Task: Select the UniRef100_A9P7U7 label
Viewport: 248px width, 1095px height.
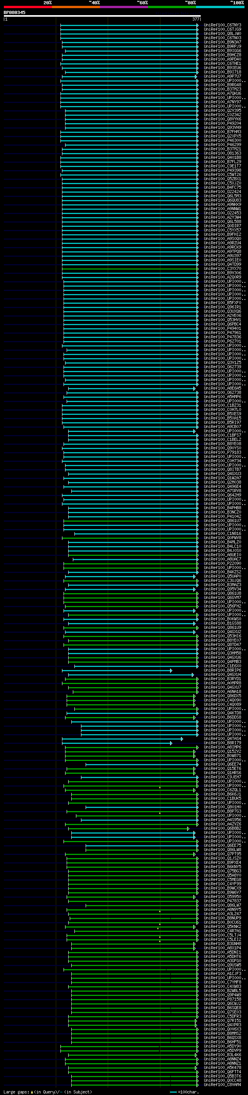Action: tap(222, 77)
